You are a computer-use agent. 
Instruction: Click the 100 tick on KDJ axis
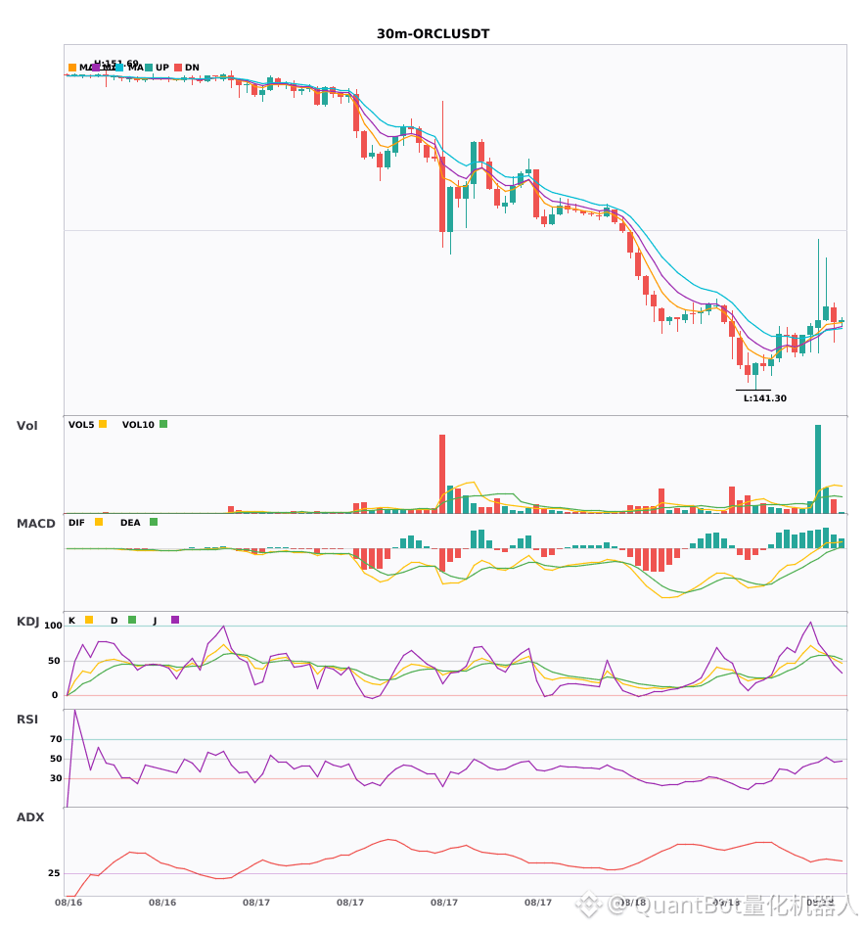[54, 626]
